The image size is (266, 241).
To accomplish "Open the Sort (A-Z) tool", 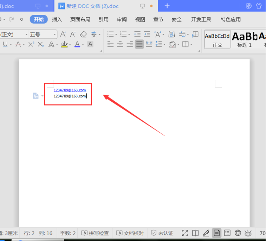I will [x=172, y=34].
